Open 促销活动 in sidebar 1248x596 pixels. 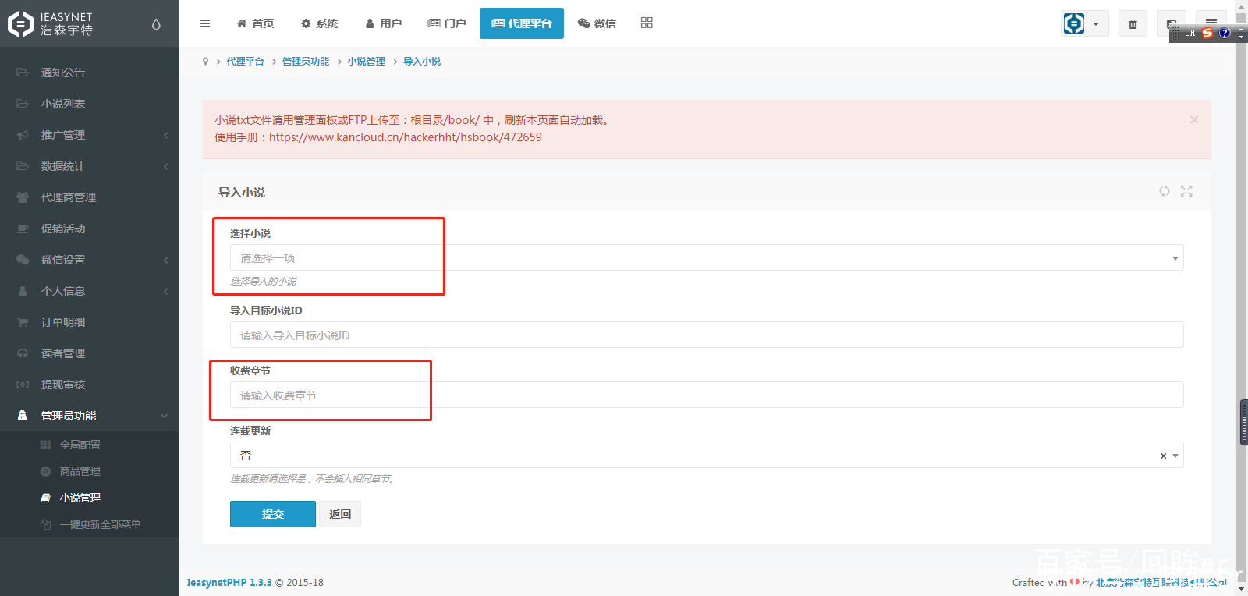pos(90,229)
